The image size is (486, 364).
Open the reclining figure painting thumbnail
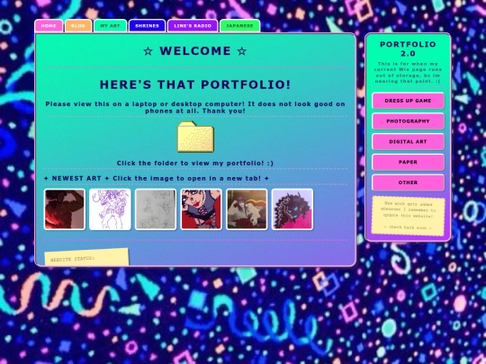pyautogui.click(x=247, y=209)
